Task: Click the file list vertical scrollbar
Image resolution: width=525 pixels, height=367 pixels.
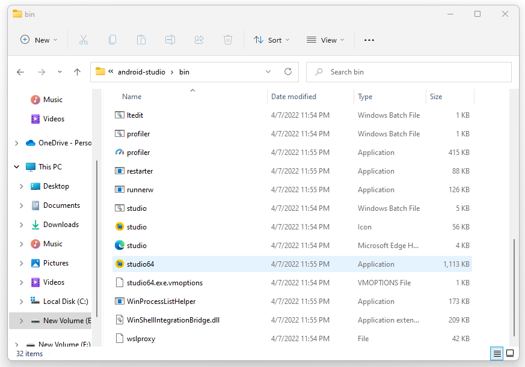Action: pyautogui.click(x=514, y=288)
